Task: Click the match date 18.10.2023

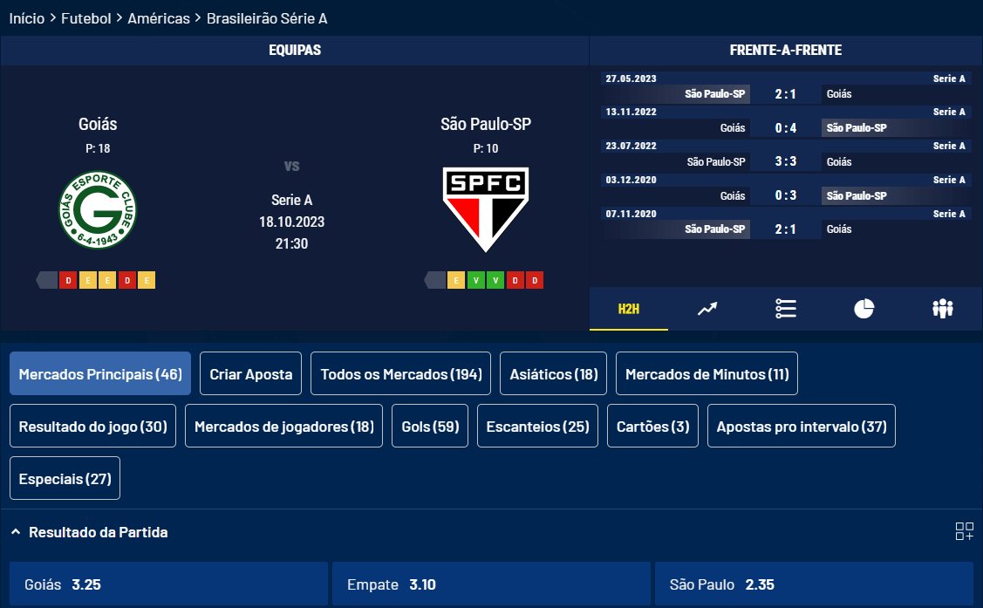Action: click(291, 222)
